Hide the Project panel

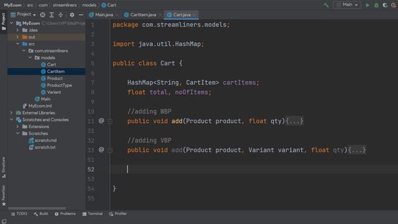81,15
